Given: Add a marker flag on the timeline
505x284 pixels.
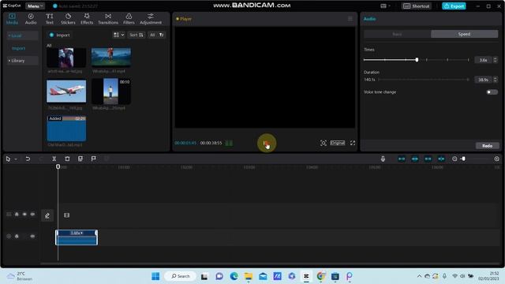Looking at the screenshot, I should point(93,159).
